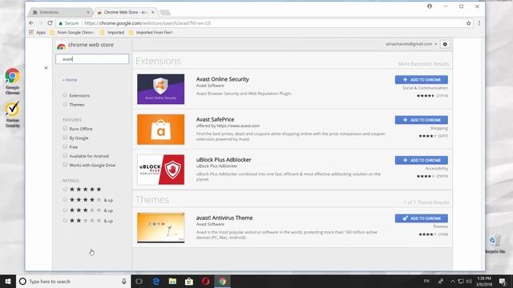Go back via the Home link
This screenshot has height=288, width=513.
[70, 80]
